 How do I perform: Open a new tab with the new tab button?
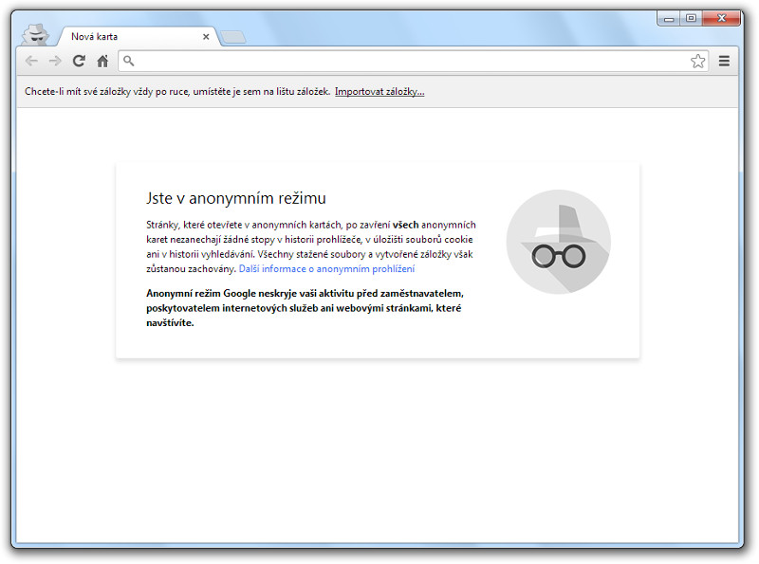click(x=233, y=37)
